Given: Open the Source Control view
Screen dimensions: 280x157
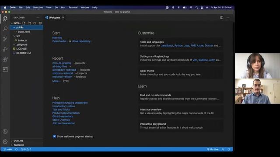Looking at the screenshot, I should coord(5,39).
